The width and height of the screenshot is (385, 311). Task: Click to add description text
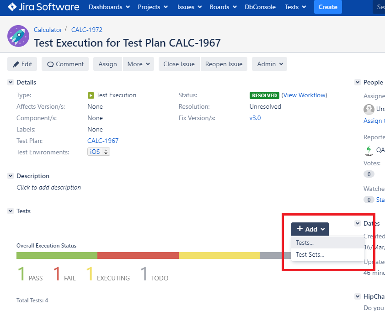pos(48,187)
